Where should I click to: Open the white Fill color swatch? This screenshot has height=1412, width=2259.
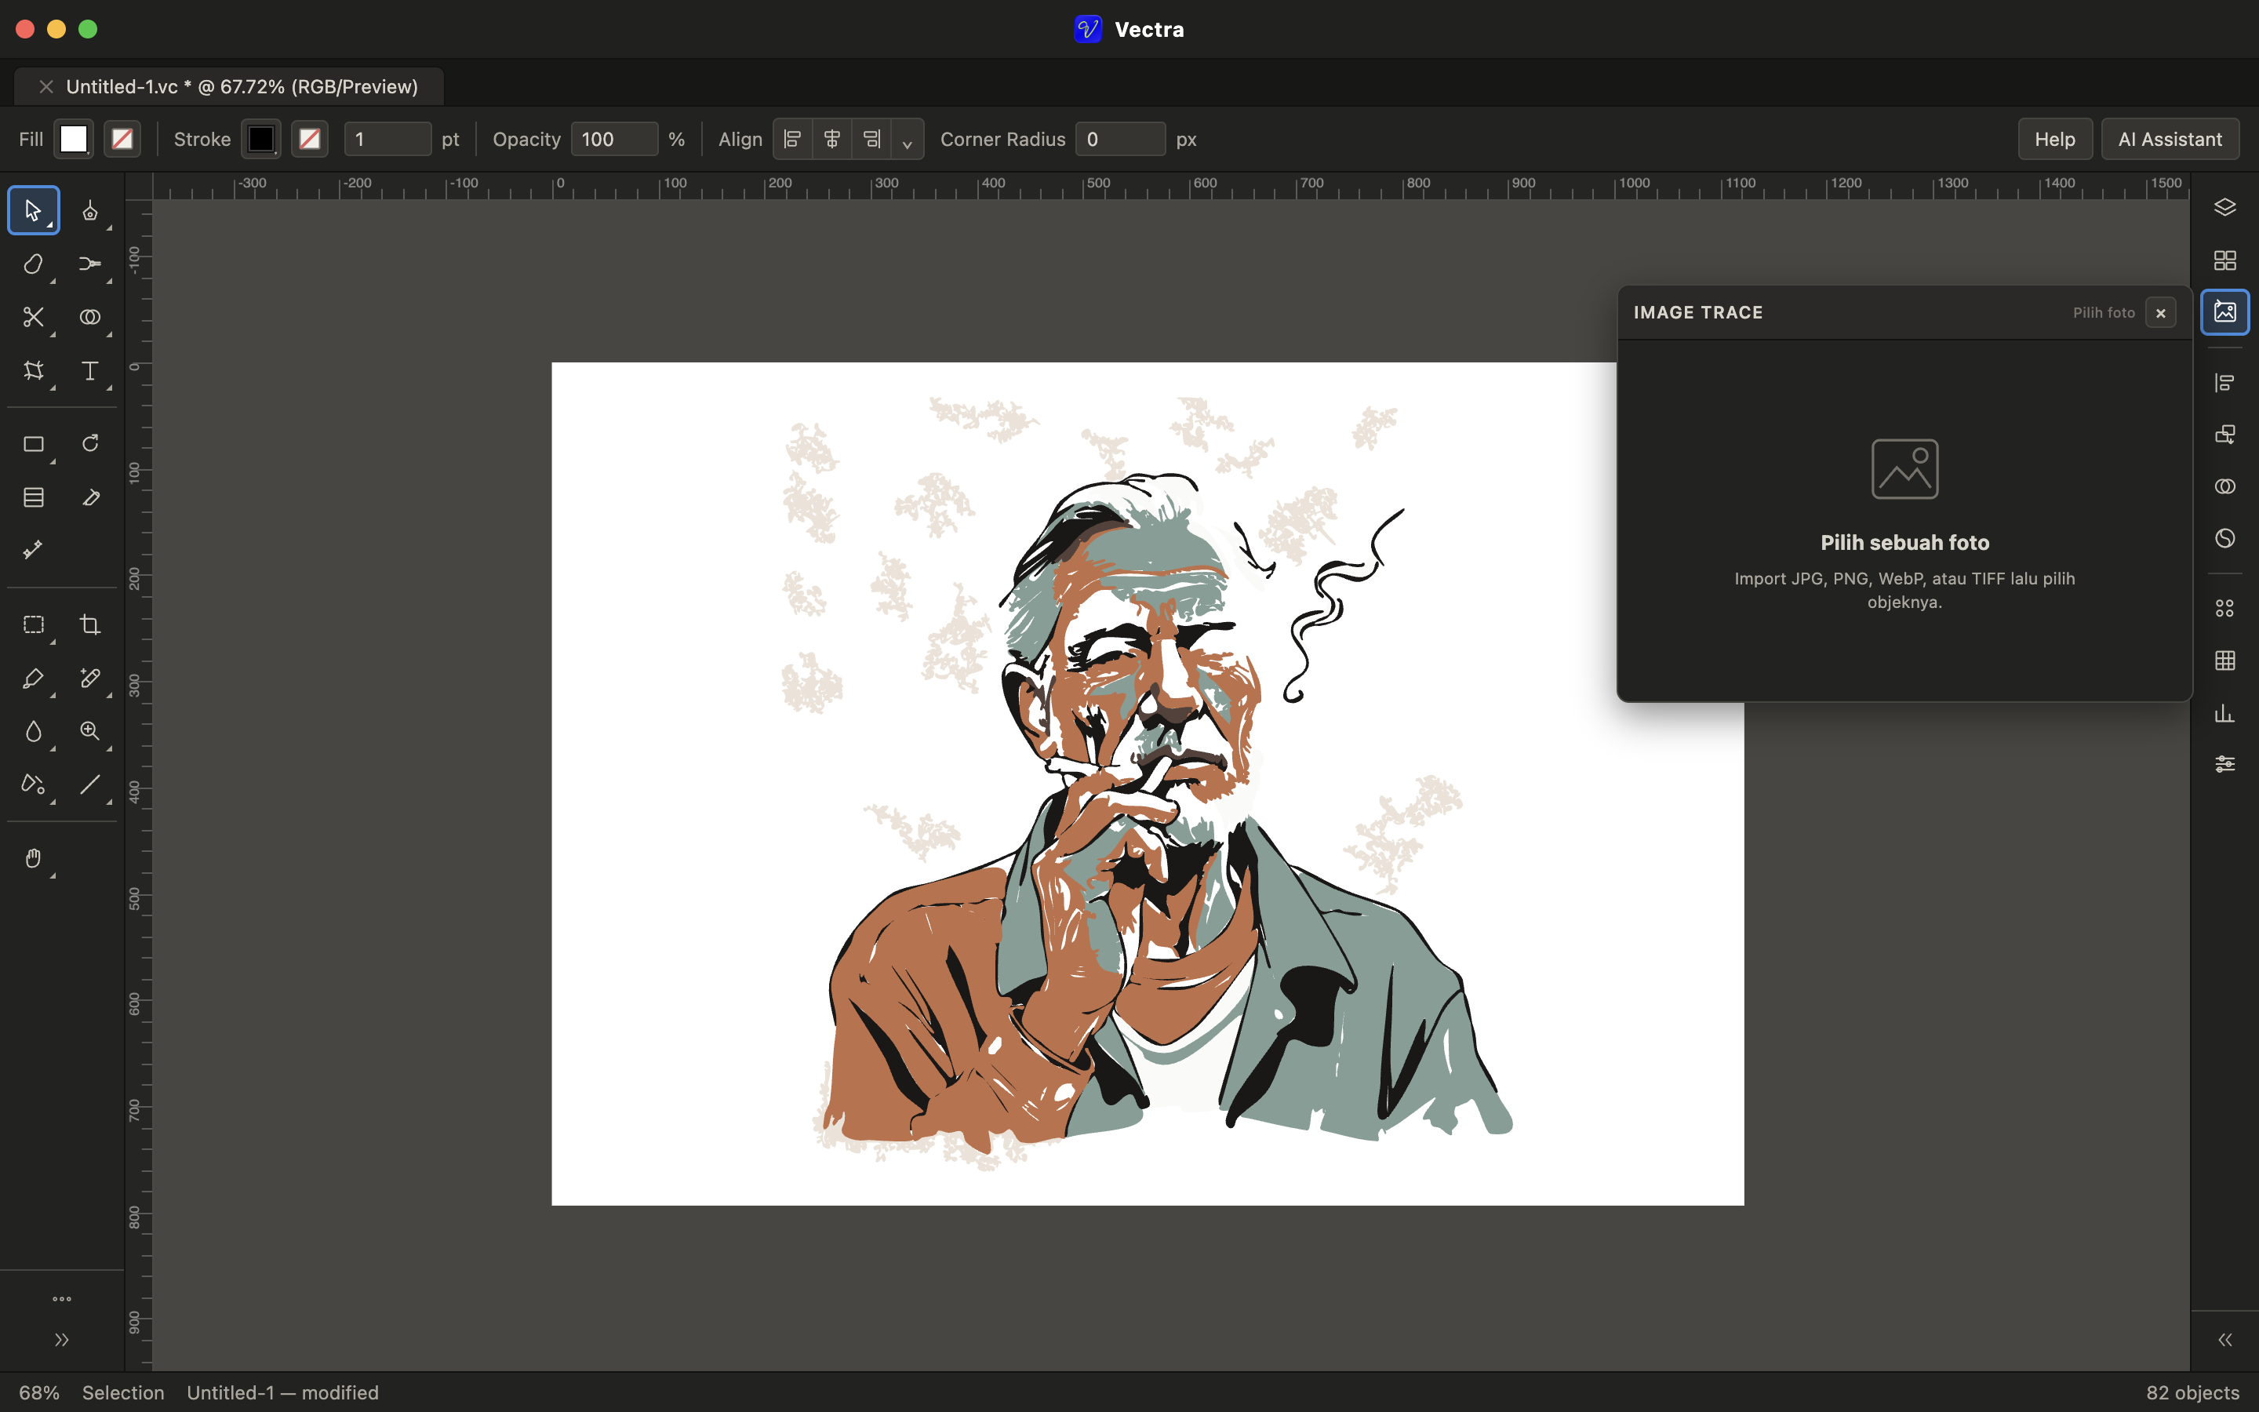click(74, 139)
